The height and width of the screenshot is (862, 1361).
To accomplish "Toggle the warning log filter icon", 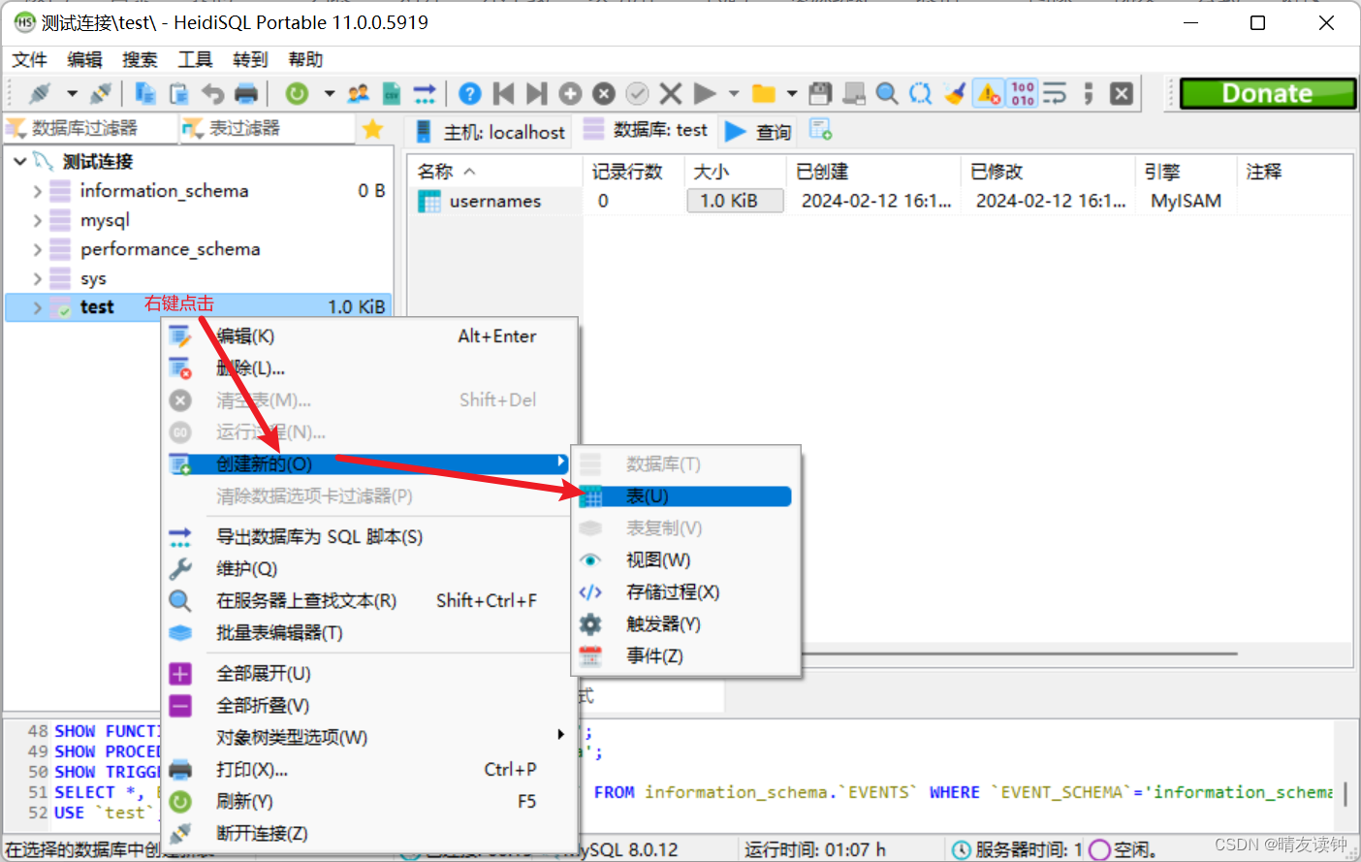I will pyautogui.click(x=987, y=93).
